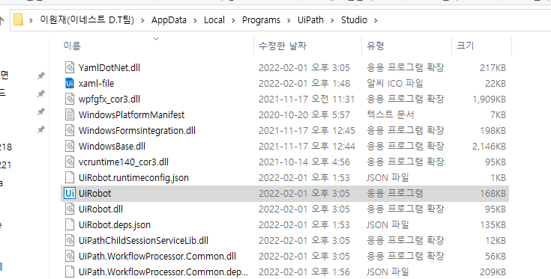The image size is (551, 279).
Task: Click Studio in the address path
Action: coord(354,20)
